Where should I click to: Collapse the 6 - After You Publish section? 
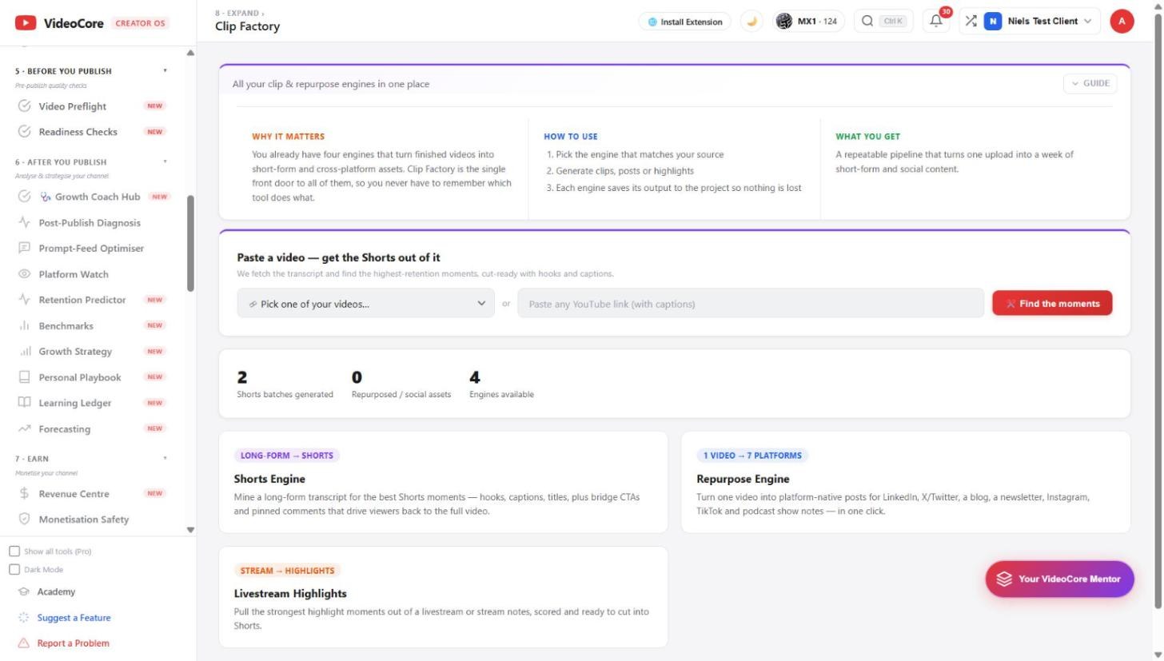pyautogui.click(x=165, y=161)
